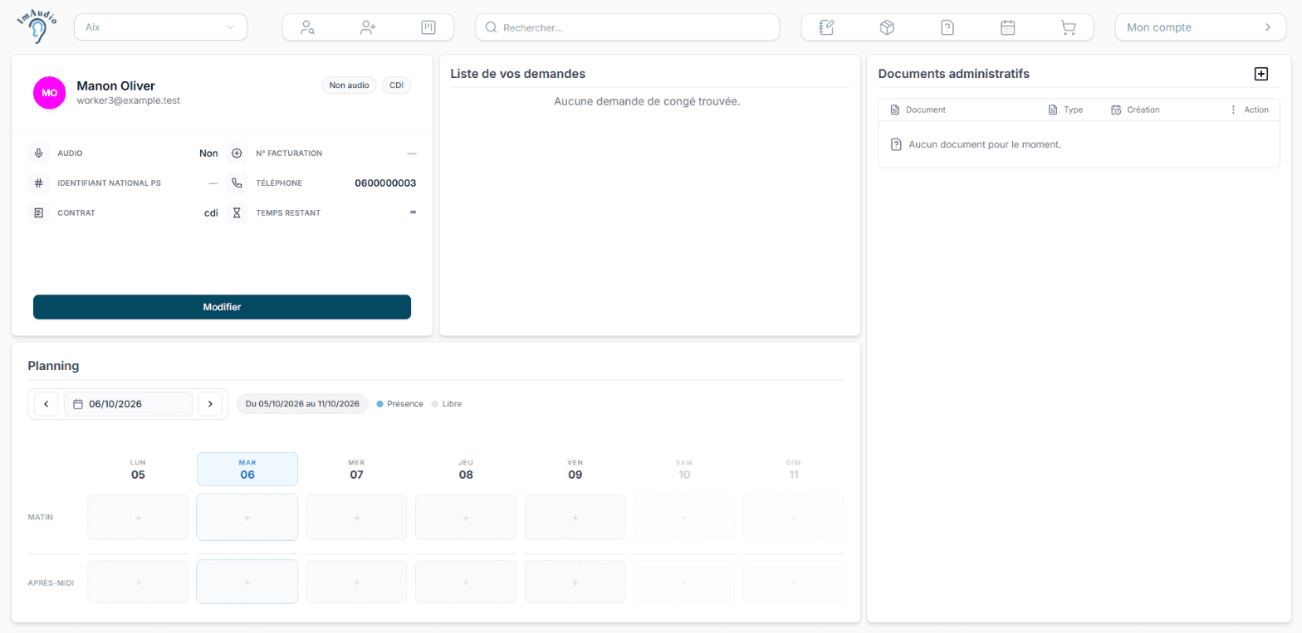Click the Création column header

1143,110
